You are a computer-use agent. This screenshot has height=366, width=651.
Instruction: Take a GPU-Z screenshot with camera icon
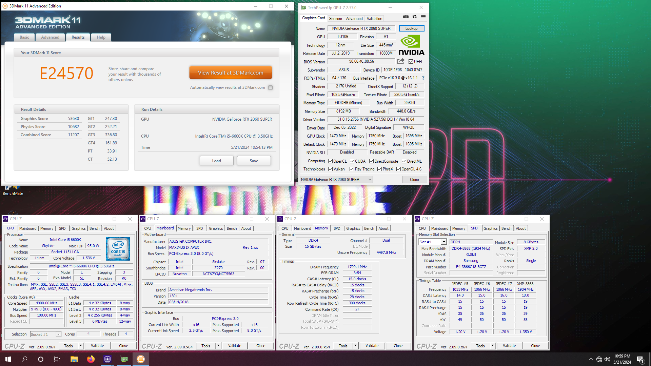[x=406, y=17]
